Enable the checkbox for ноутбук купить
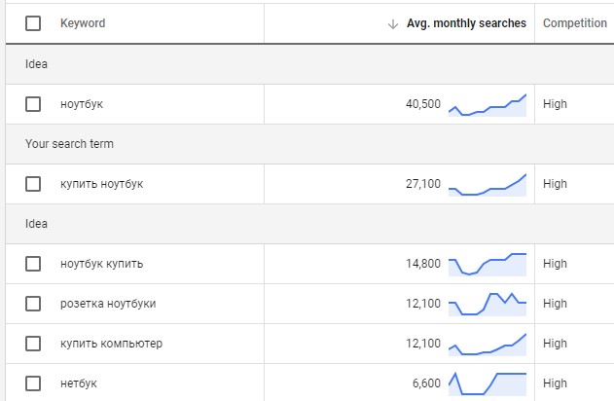 (33, 264)
